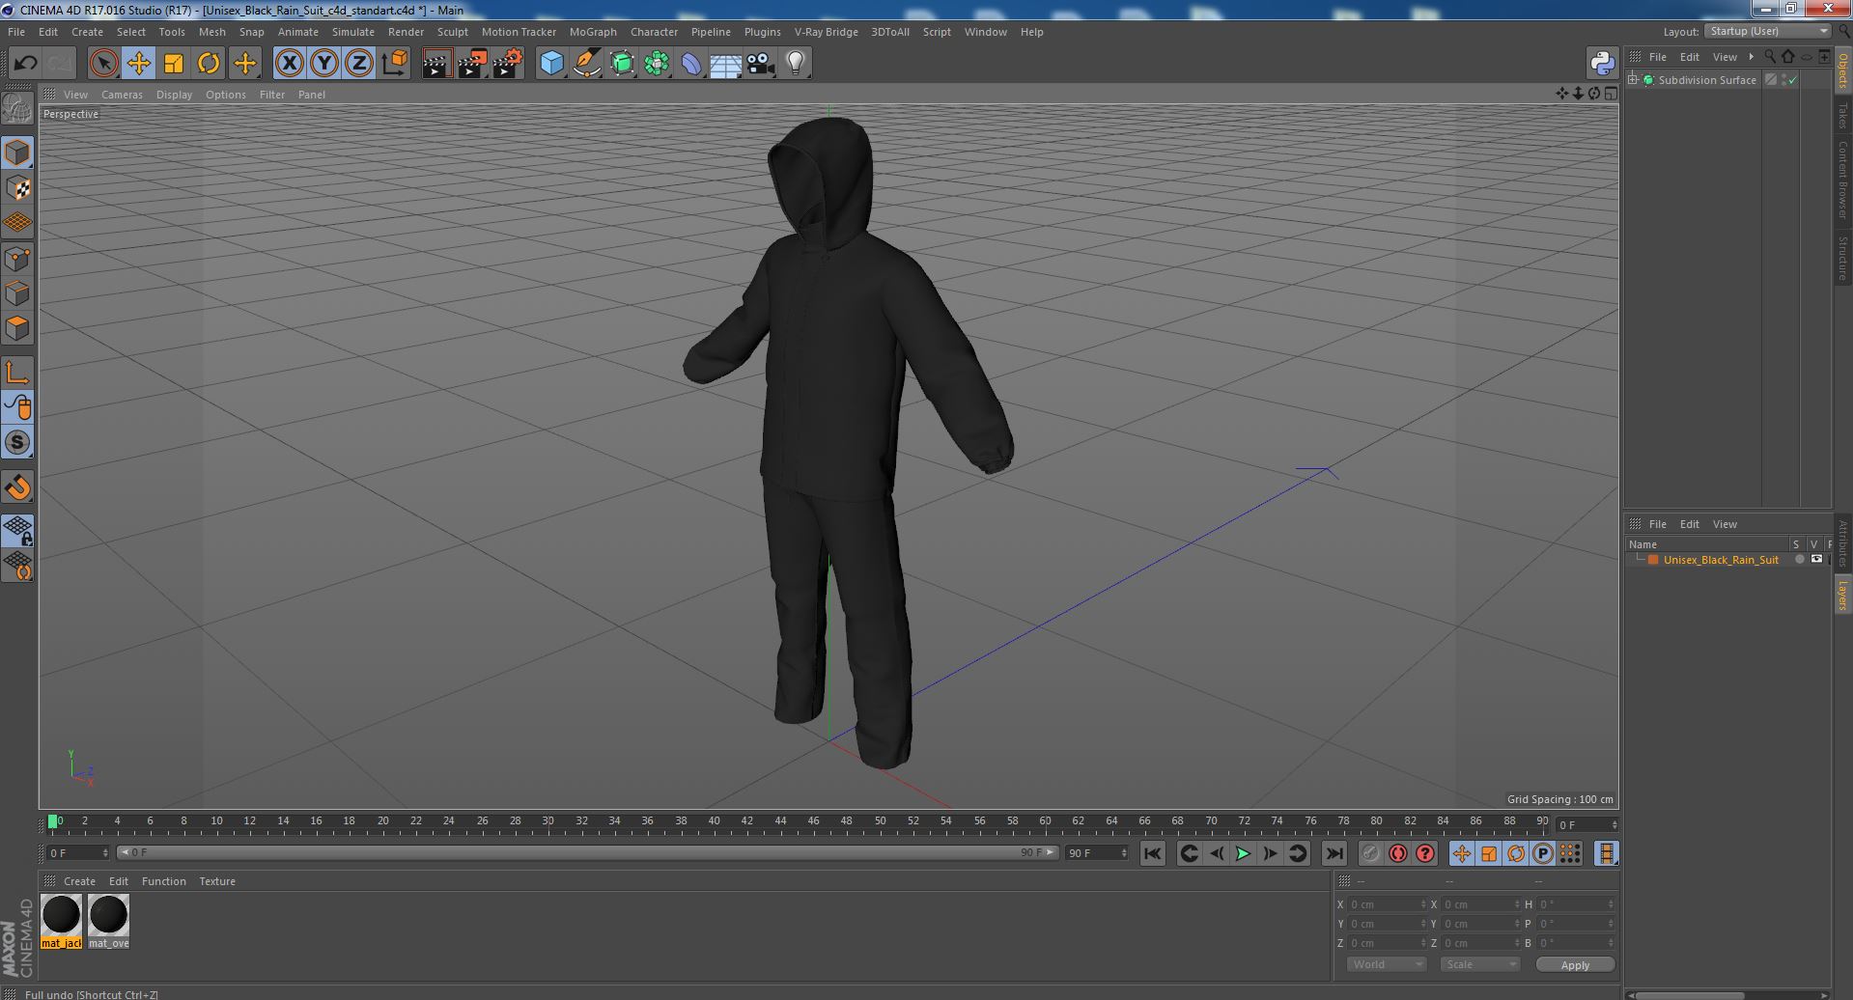The image size is (1853, 1000).
Task: Go to start of animation
Action: (1152, 853)
